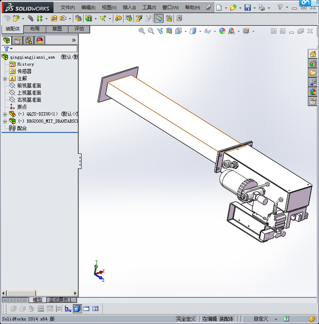
Task: Open DisplayManager color ball tab
Action: coord(40,40)
